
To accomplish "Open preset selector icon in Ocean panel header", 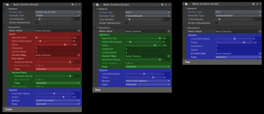I will coord(76,4).
